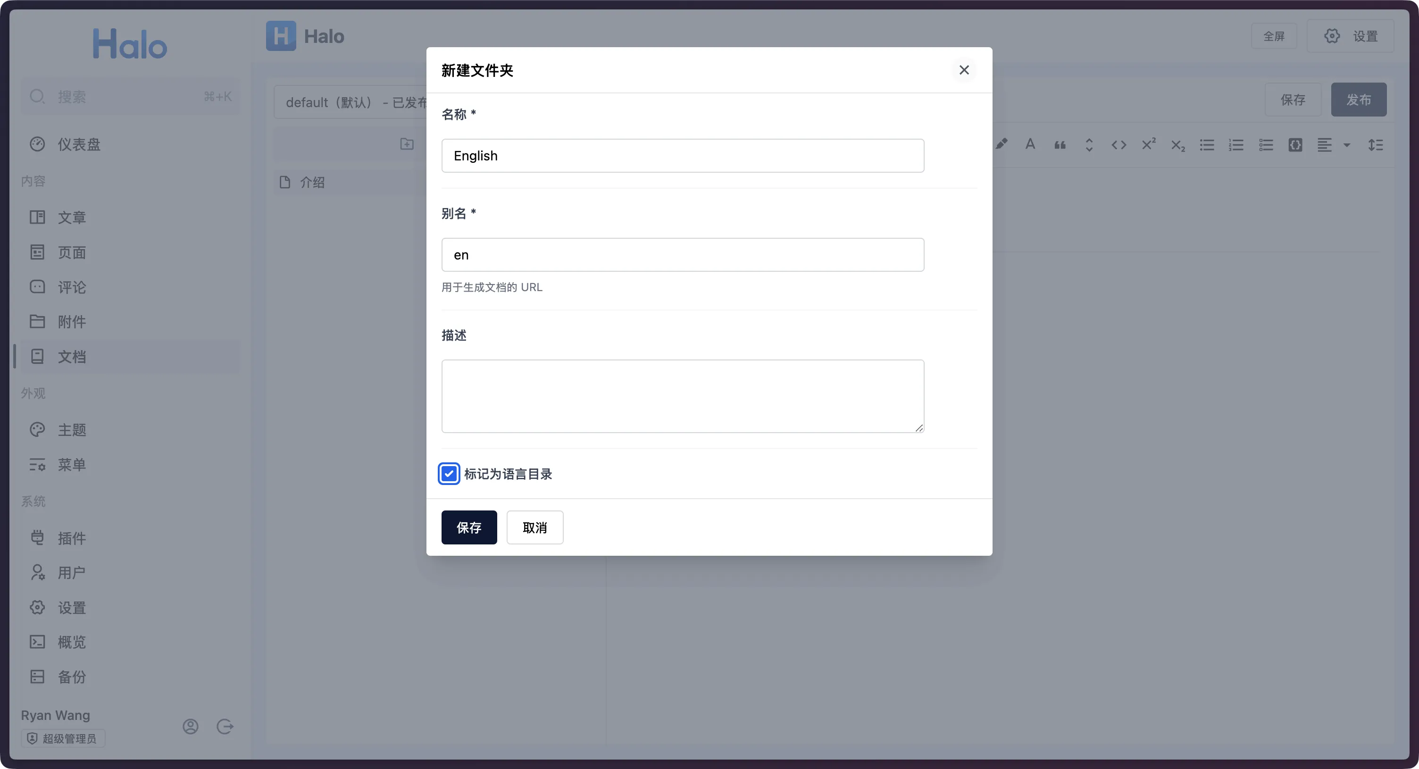Click the new folder icon above 介绍
Image resolution: width=1419 pixels, height=769 pixels.
click(x=407, y=144)
